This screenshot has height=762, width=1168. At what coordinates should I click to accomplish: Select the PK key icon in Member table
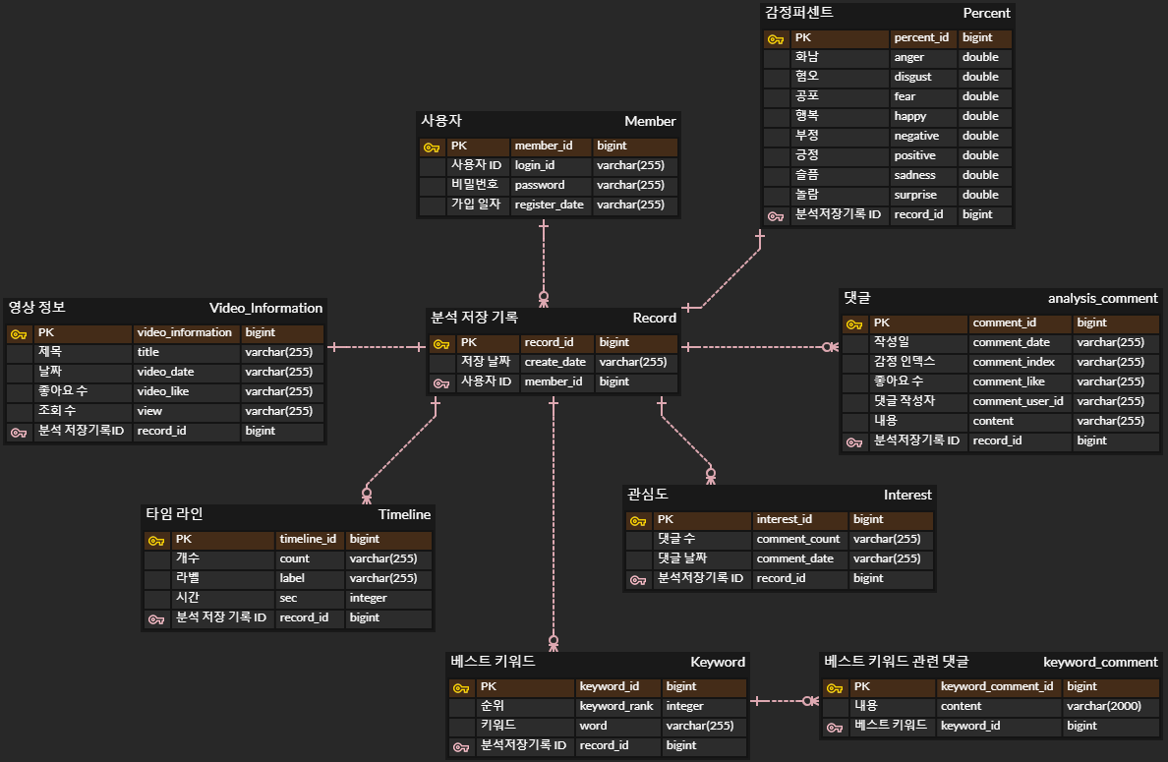pyautogui.click(x=431, y=146)
